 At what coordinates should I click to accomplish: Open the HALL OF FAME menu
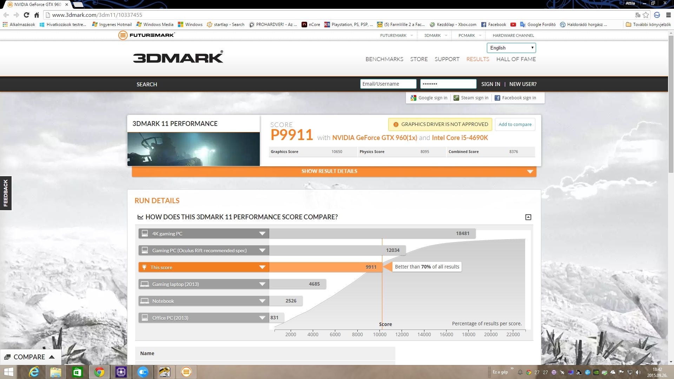[516, 59]
